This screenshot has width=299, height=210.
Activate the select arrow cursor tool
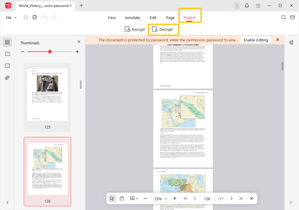[x=112, y=198]
